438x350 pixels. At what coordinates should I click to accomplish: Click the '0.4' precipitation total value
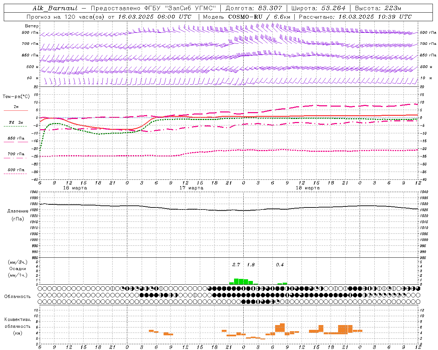coord(280,265)
